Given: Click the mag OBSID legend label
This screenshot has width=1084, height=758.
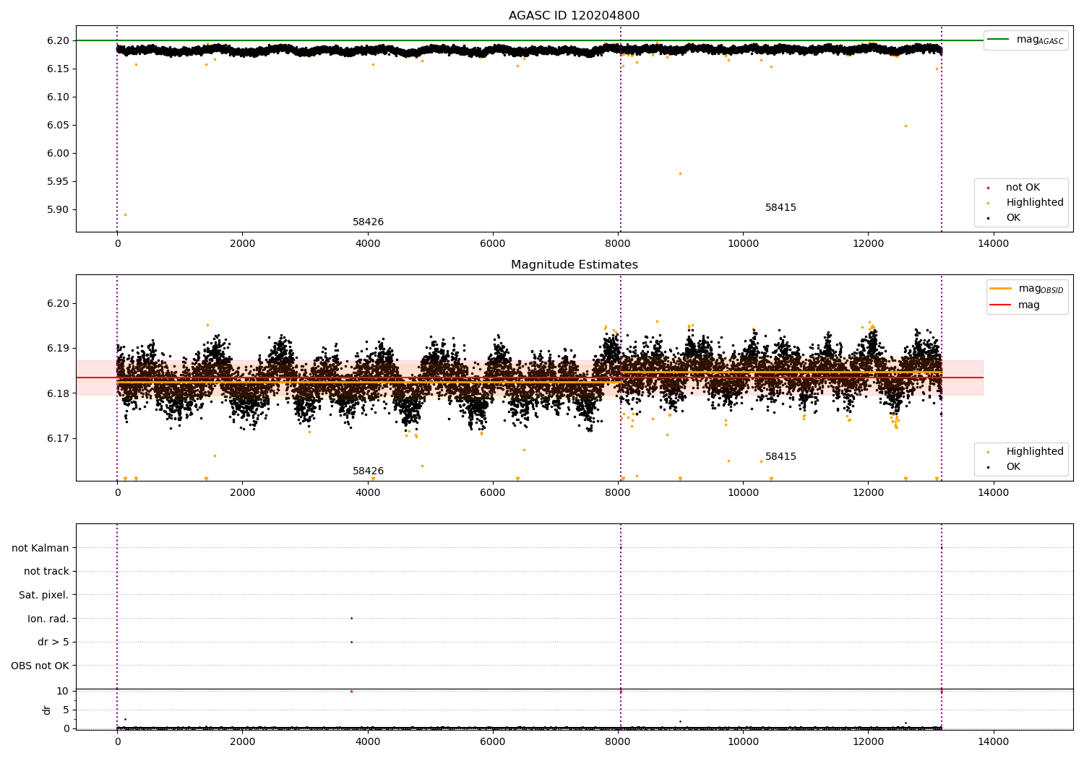Looking at the screenshot, I should pos(1041,289).
